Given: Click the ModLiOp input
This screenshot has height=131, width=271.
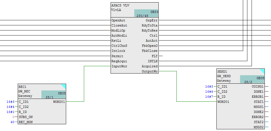Looking at the screenshot, I should (x=118, y=30).
